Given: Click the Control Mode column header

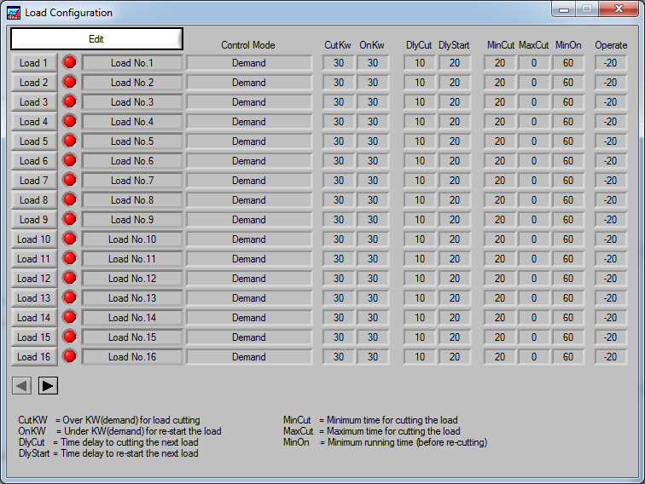Looking at the screenshot, I should [x=248, y=45].
